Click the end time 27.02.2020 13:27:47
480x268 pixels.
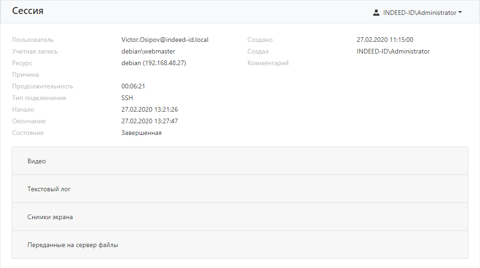pyautogui.click(x=149, y=121)
